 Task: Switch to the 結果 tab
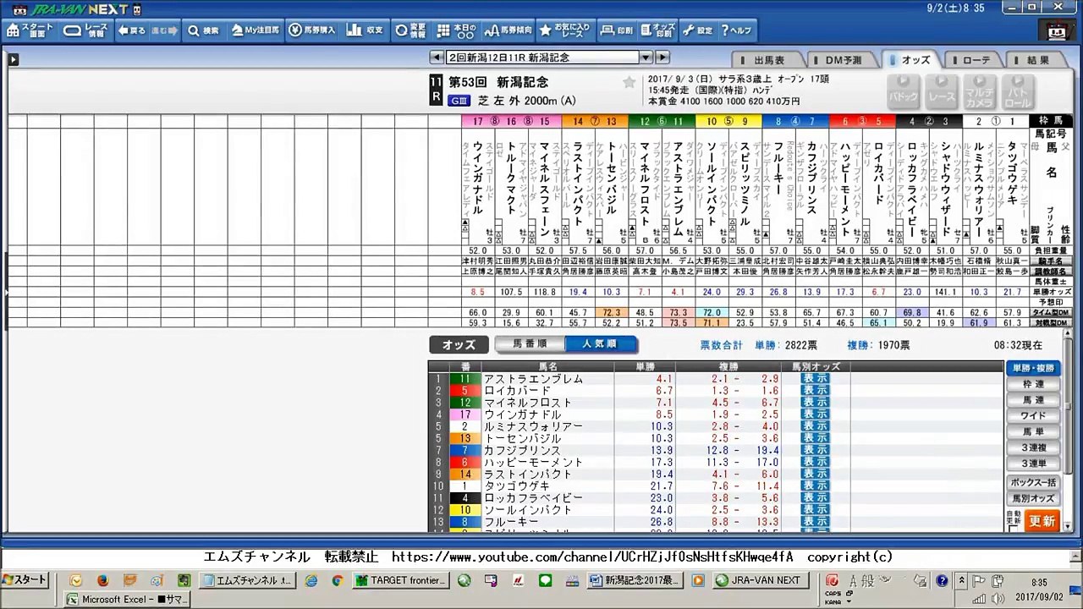pyautogui.click(x=1036, y=60)
